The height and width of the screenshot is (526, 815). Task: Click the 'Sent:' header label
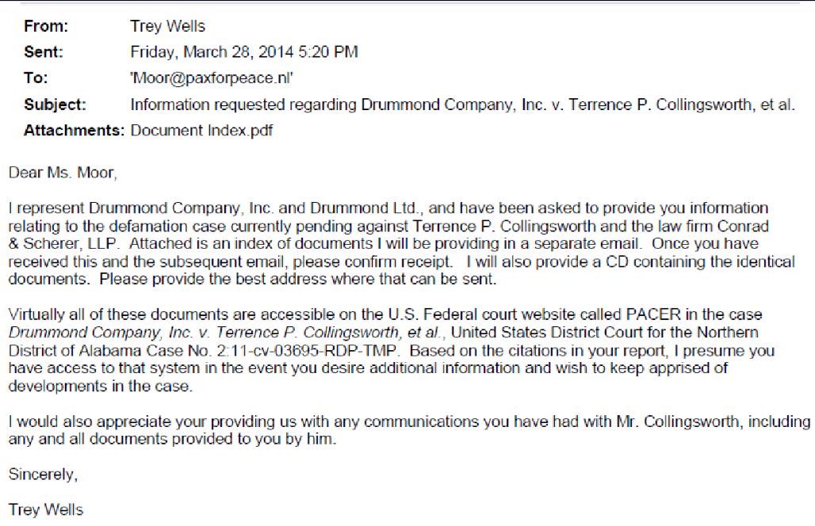click(44, 52)
